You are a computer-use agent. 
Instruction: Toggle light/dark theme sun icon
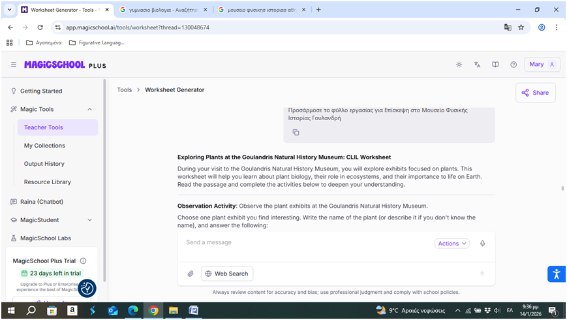pos(459,65)
